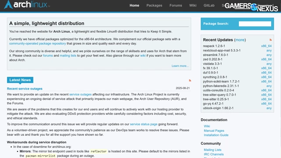The height and width of the screenshot is (158, 281).
Task: Click the Arch Linux logo
Action: (27, 4)
